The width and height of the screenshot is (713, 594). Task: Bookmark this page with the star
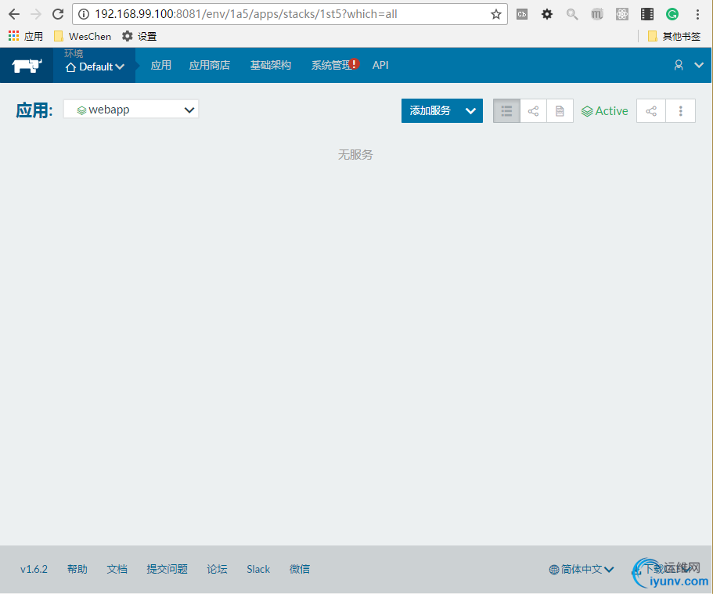point(496,14)
